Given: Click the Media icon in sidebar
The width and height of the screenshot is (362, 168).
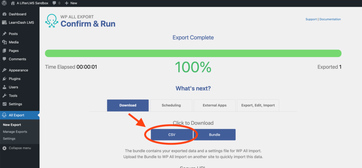Looking at the screenshot, I should tap(4, 42).
